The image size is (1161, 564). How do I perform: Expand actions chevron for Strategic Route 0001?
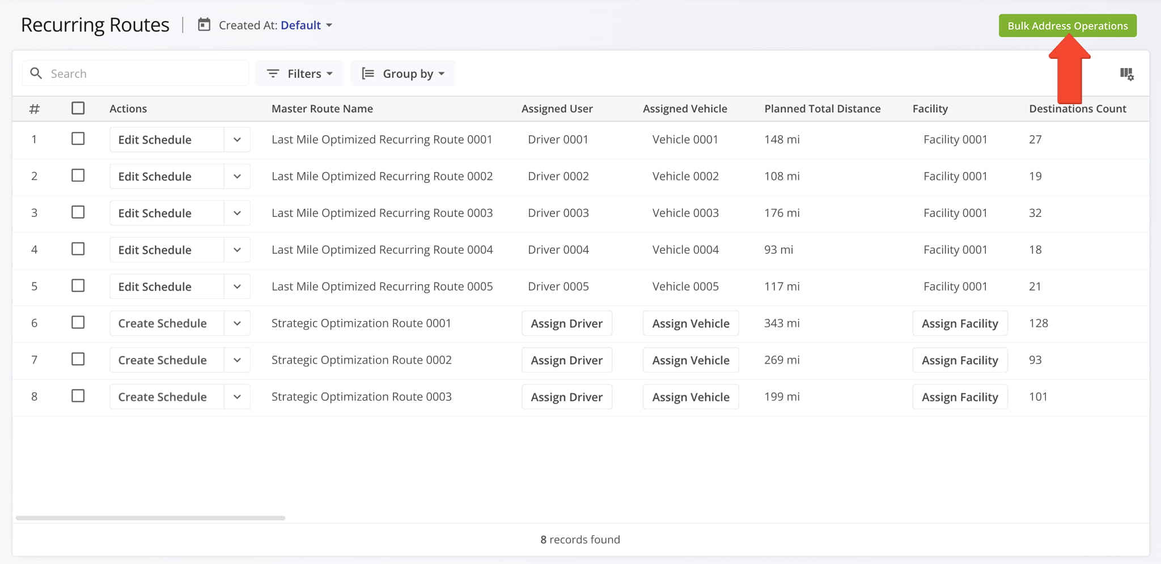click(237, 323)
